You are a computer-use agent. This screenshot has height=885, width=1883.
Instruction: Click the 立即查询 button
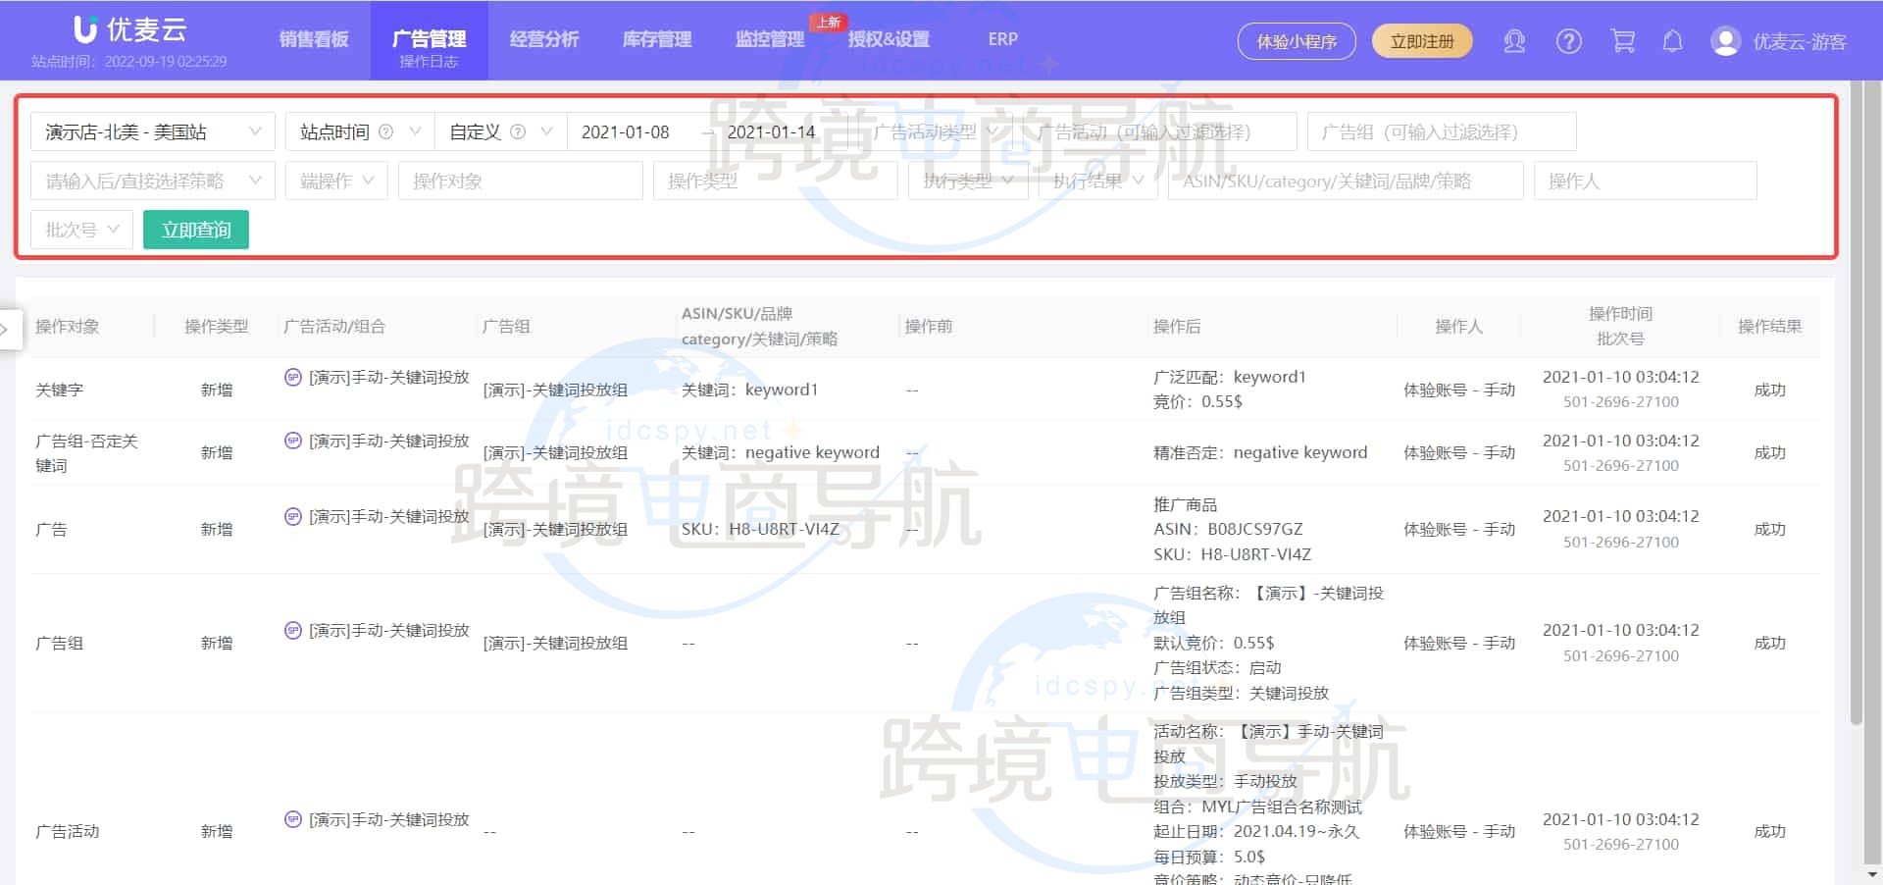tap(196, 230)
